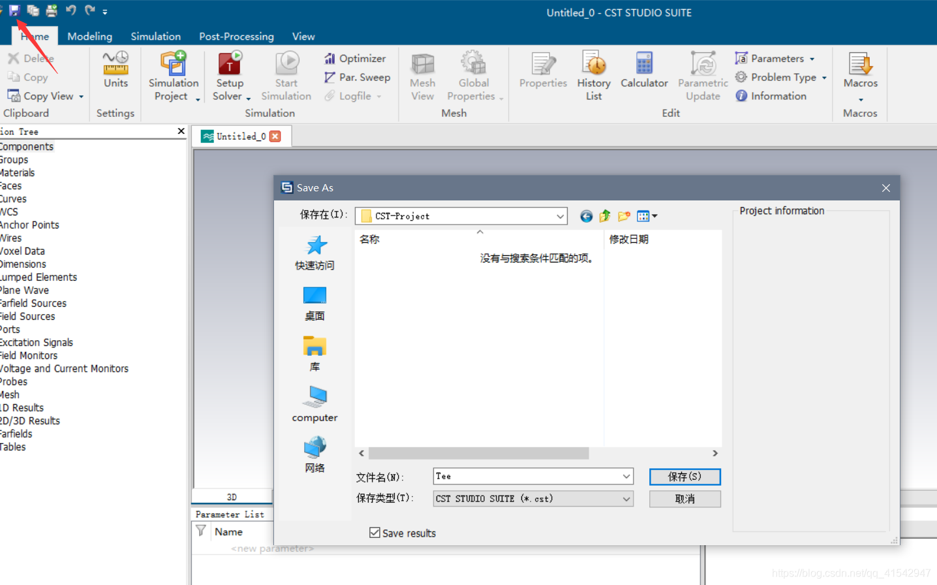Expand the Copy View dropdown arrow
The image size is (937, 585).
pos(82,97)
